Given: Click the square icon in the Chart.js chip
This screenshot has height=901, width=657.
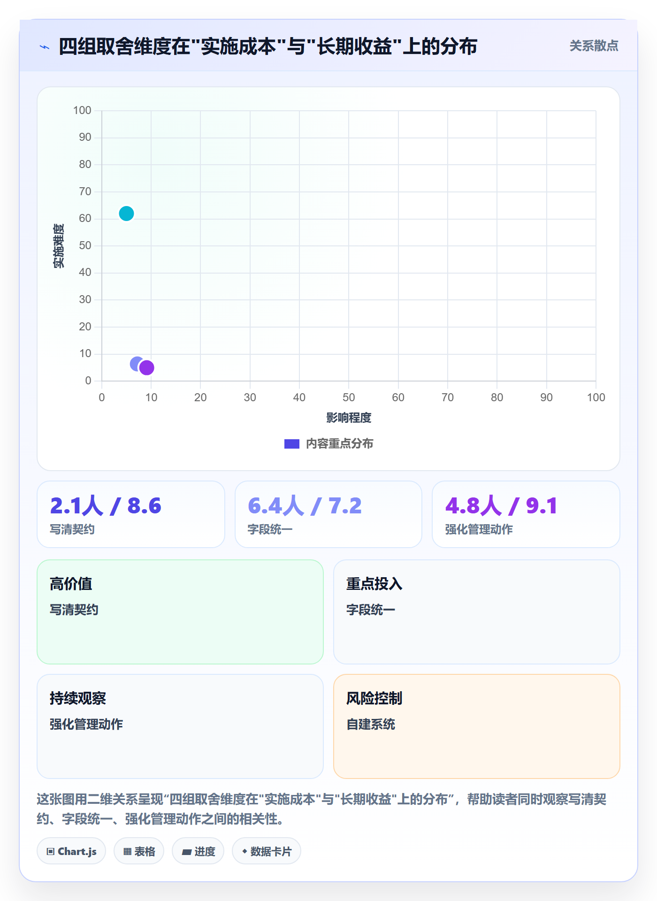Looking at the screenshot, I should (51, 852).
